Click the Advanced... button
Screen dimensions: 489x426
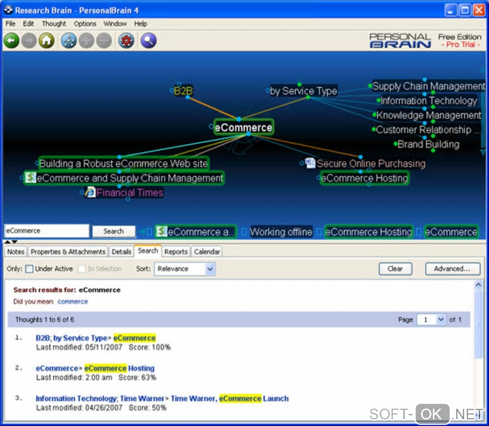pyautogui.click(x=452, y=269)
